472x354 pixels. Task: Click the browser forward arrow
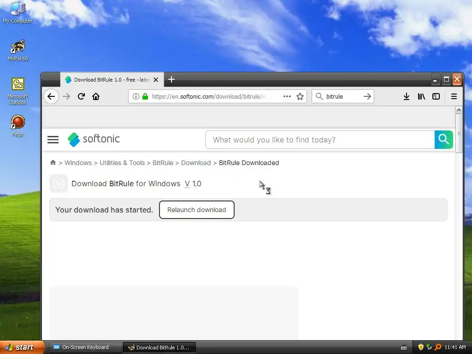point(66,96)
